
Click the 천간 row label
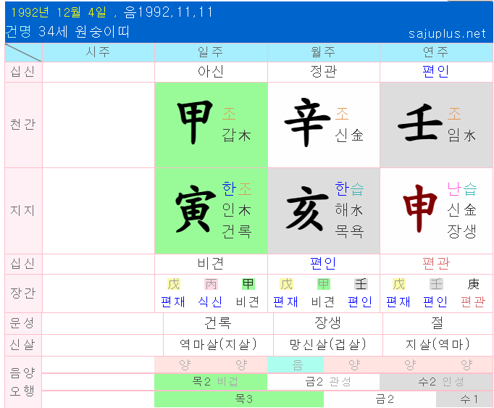point(23,125)
